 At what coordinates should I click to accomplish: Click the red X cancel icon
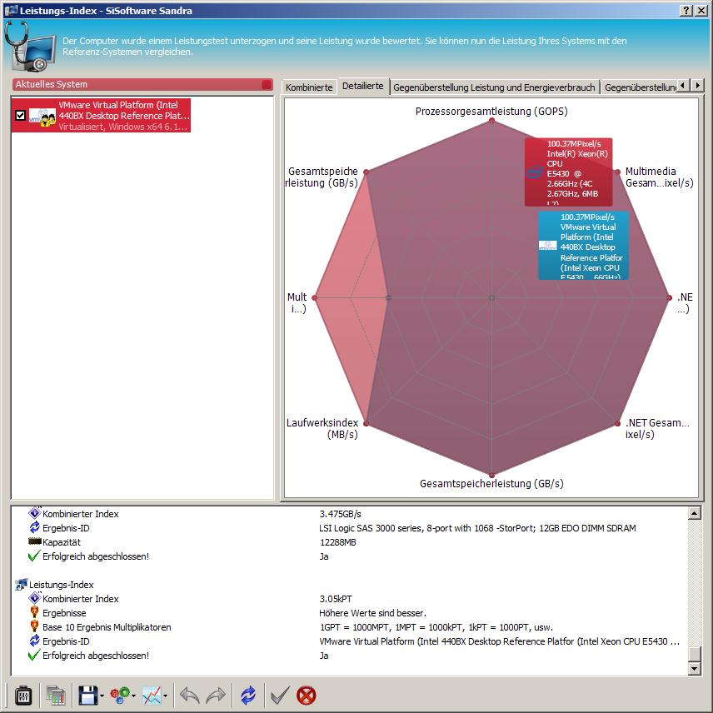click(307, 695)
